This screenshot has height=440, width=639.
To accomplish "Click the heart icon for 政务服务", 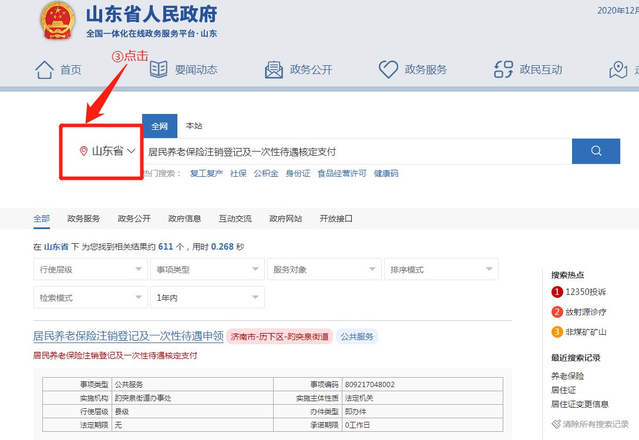I will tap(388, 70).
